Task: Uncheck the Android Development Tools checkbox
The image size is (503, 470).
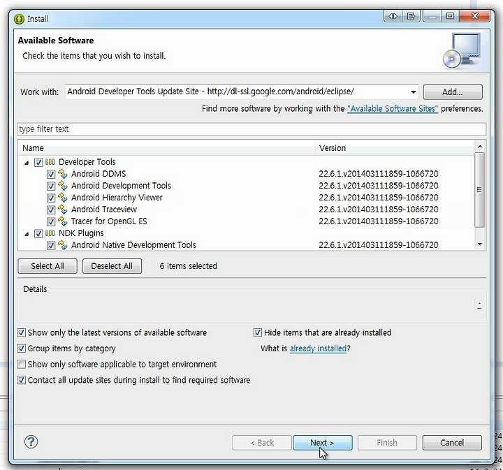Action: pyautogui.click(x=51, y=186)
